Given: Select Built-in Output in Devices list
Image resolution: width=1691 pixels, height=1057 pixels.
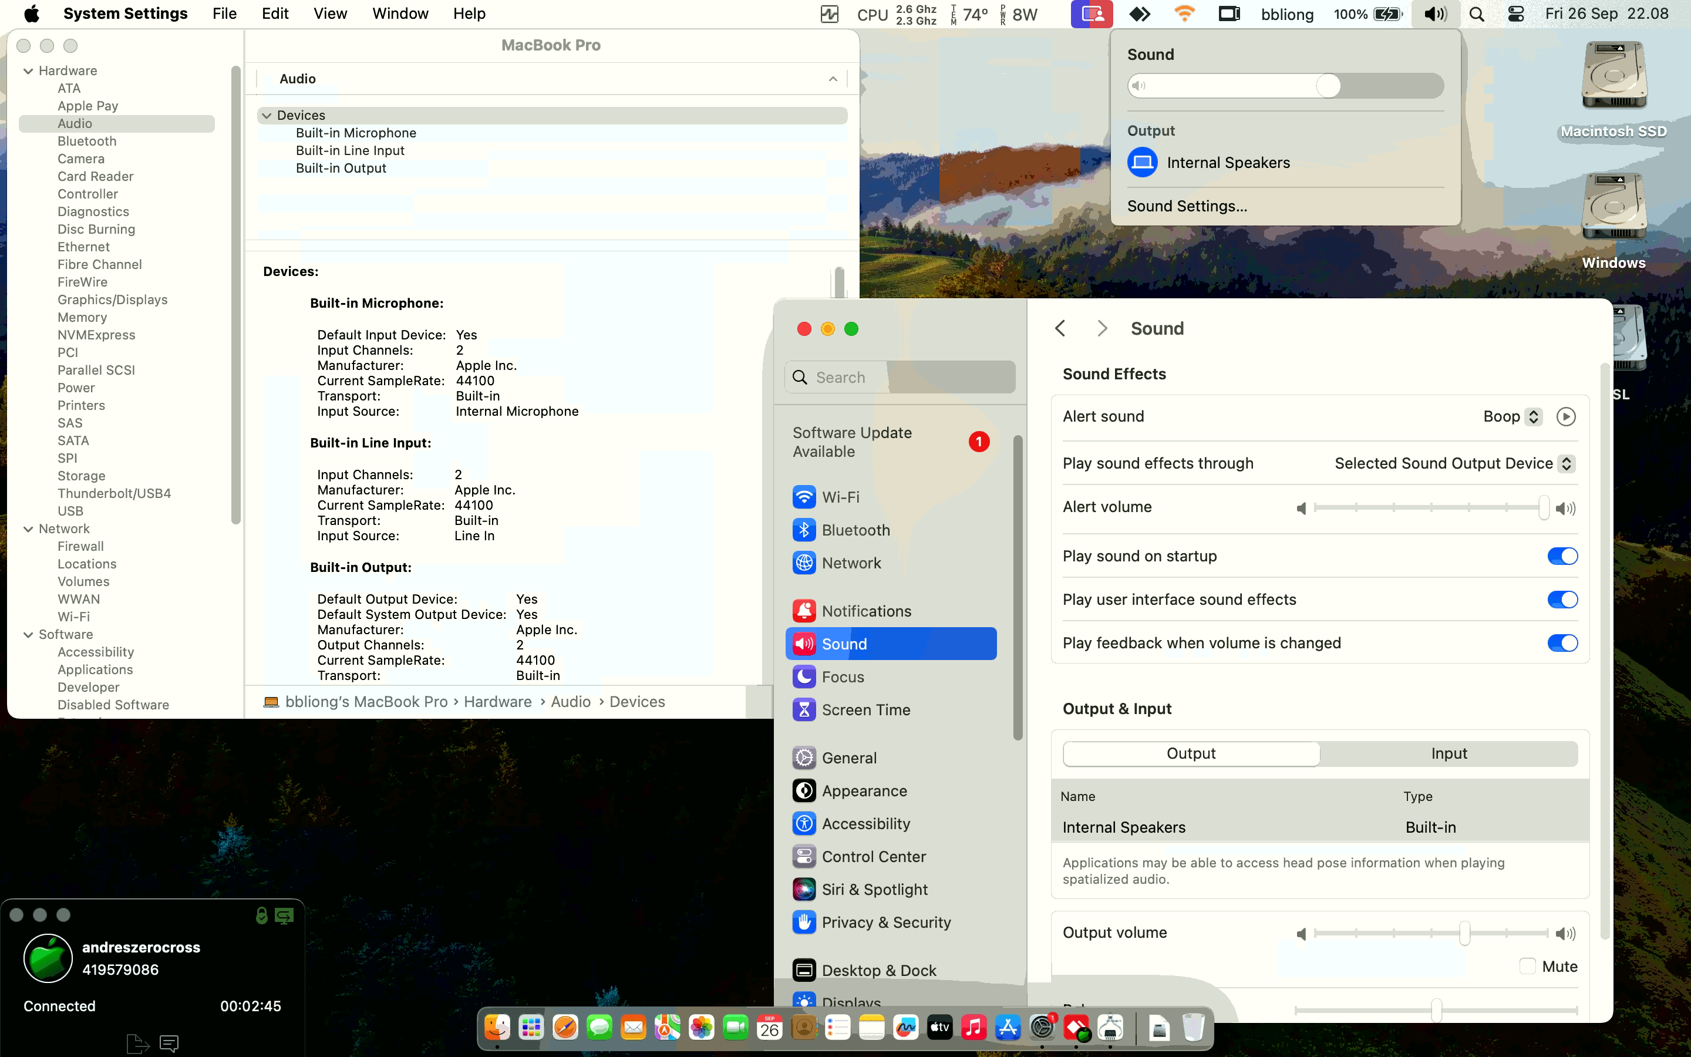Looking at the screenshot, I should (341, 169).
